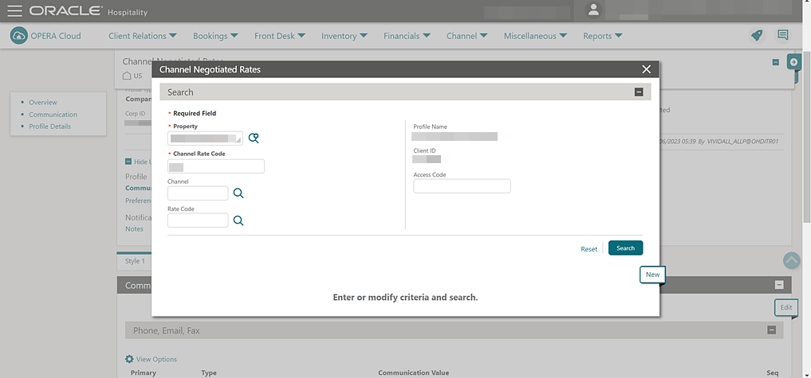Close the Channel Negotiated Rates dialog
811x378 pixels.
pyautogui.click(x=647, y=69)
